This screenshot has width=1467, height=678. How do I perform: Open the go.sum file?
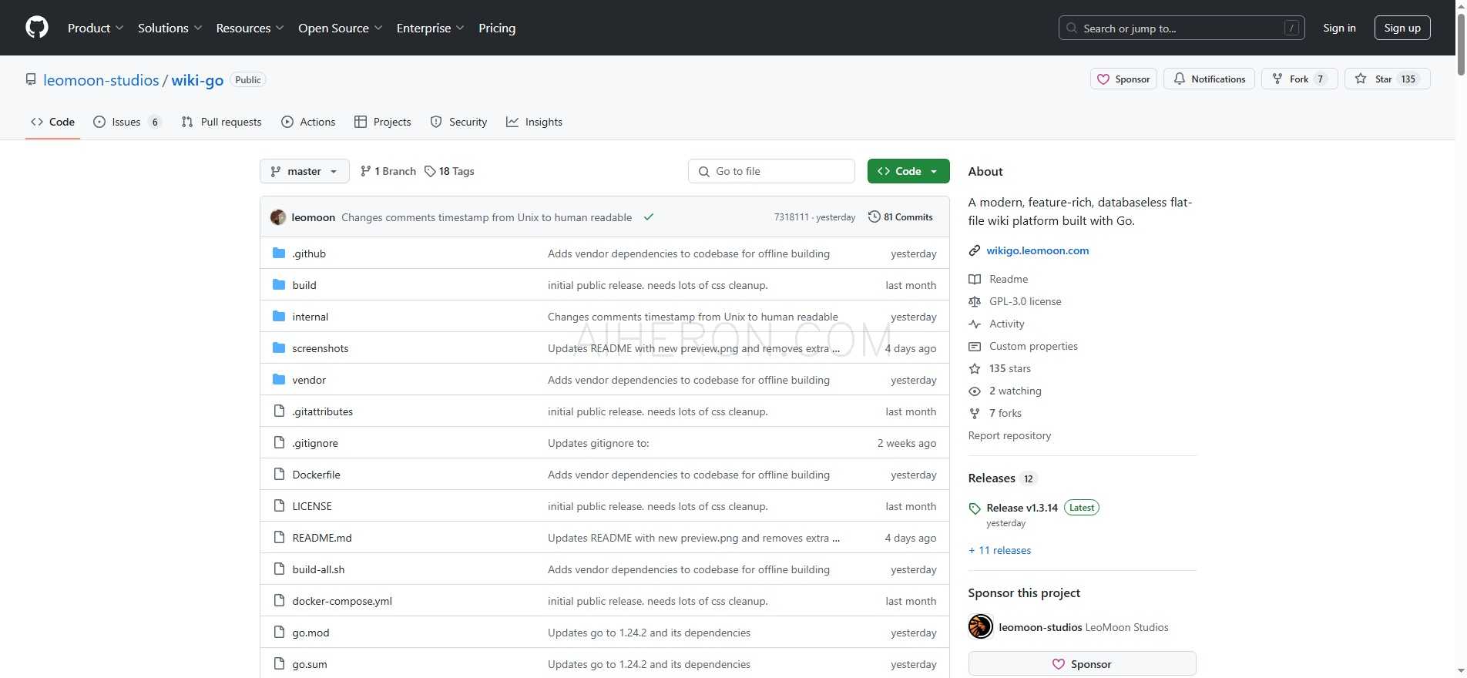[x=310, y=664]
